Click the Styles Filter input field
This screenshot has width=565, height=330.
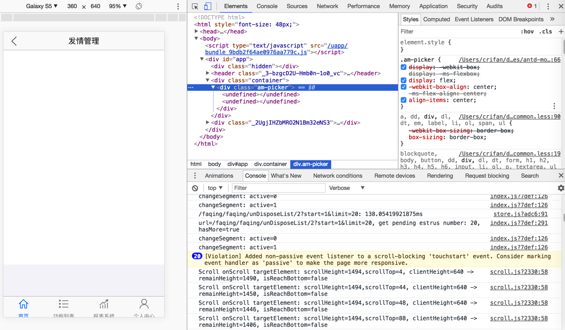(x=456, y=31)
